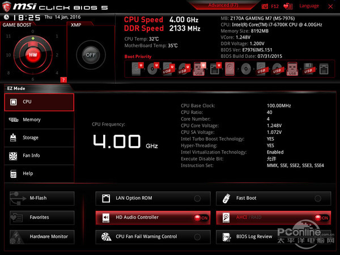Select the UEFI network boot device icon
This screenshot has height=255, width=340.
(215, 69)
